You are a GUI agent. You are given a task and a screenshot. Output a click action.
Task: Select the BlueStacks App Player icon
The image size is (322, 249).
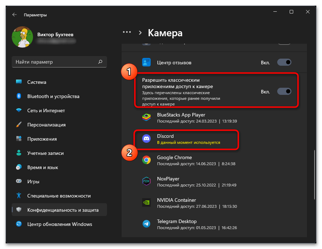(x=146, y=117)
